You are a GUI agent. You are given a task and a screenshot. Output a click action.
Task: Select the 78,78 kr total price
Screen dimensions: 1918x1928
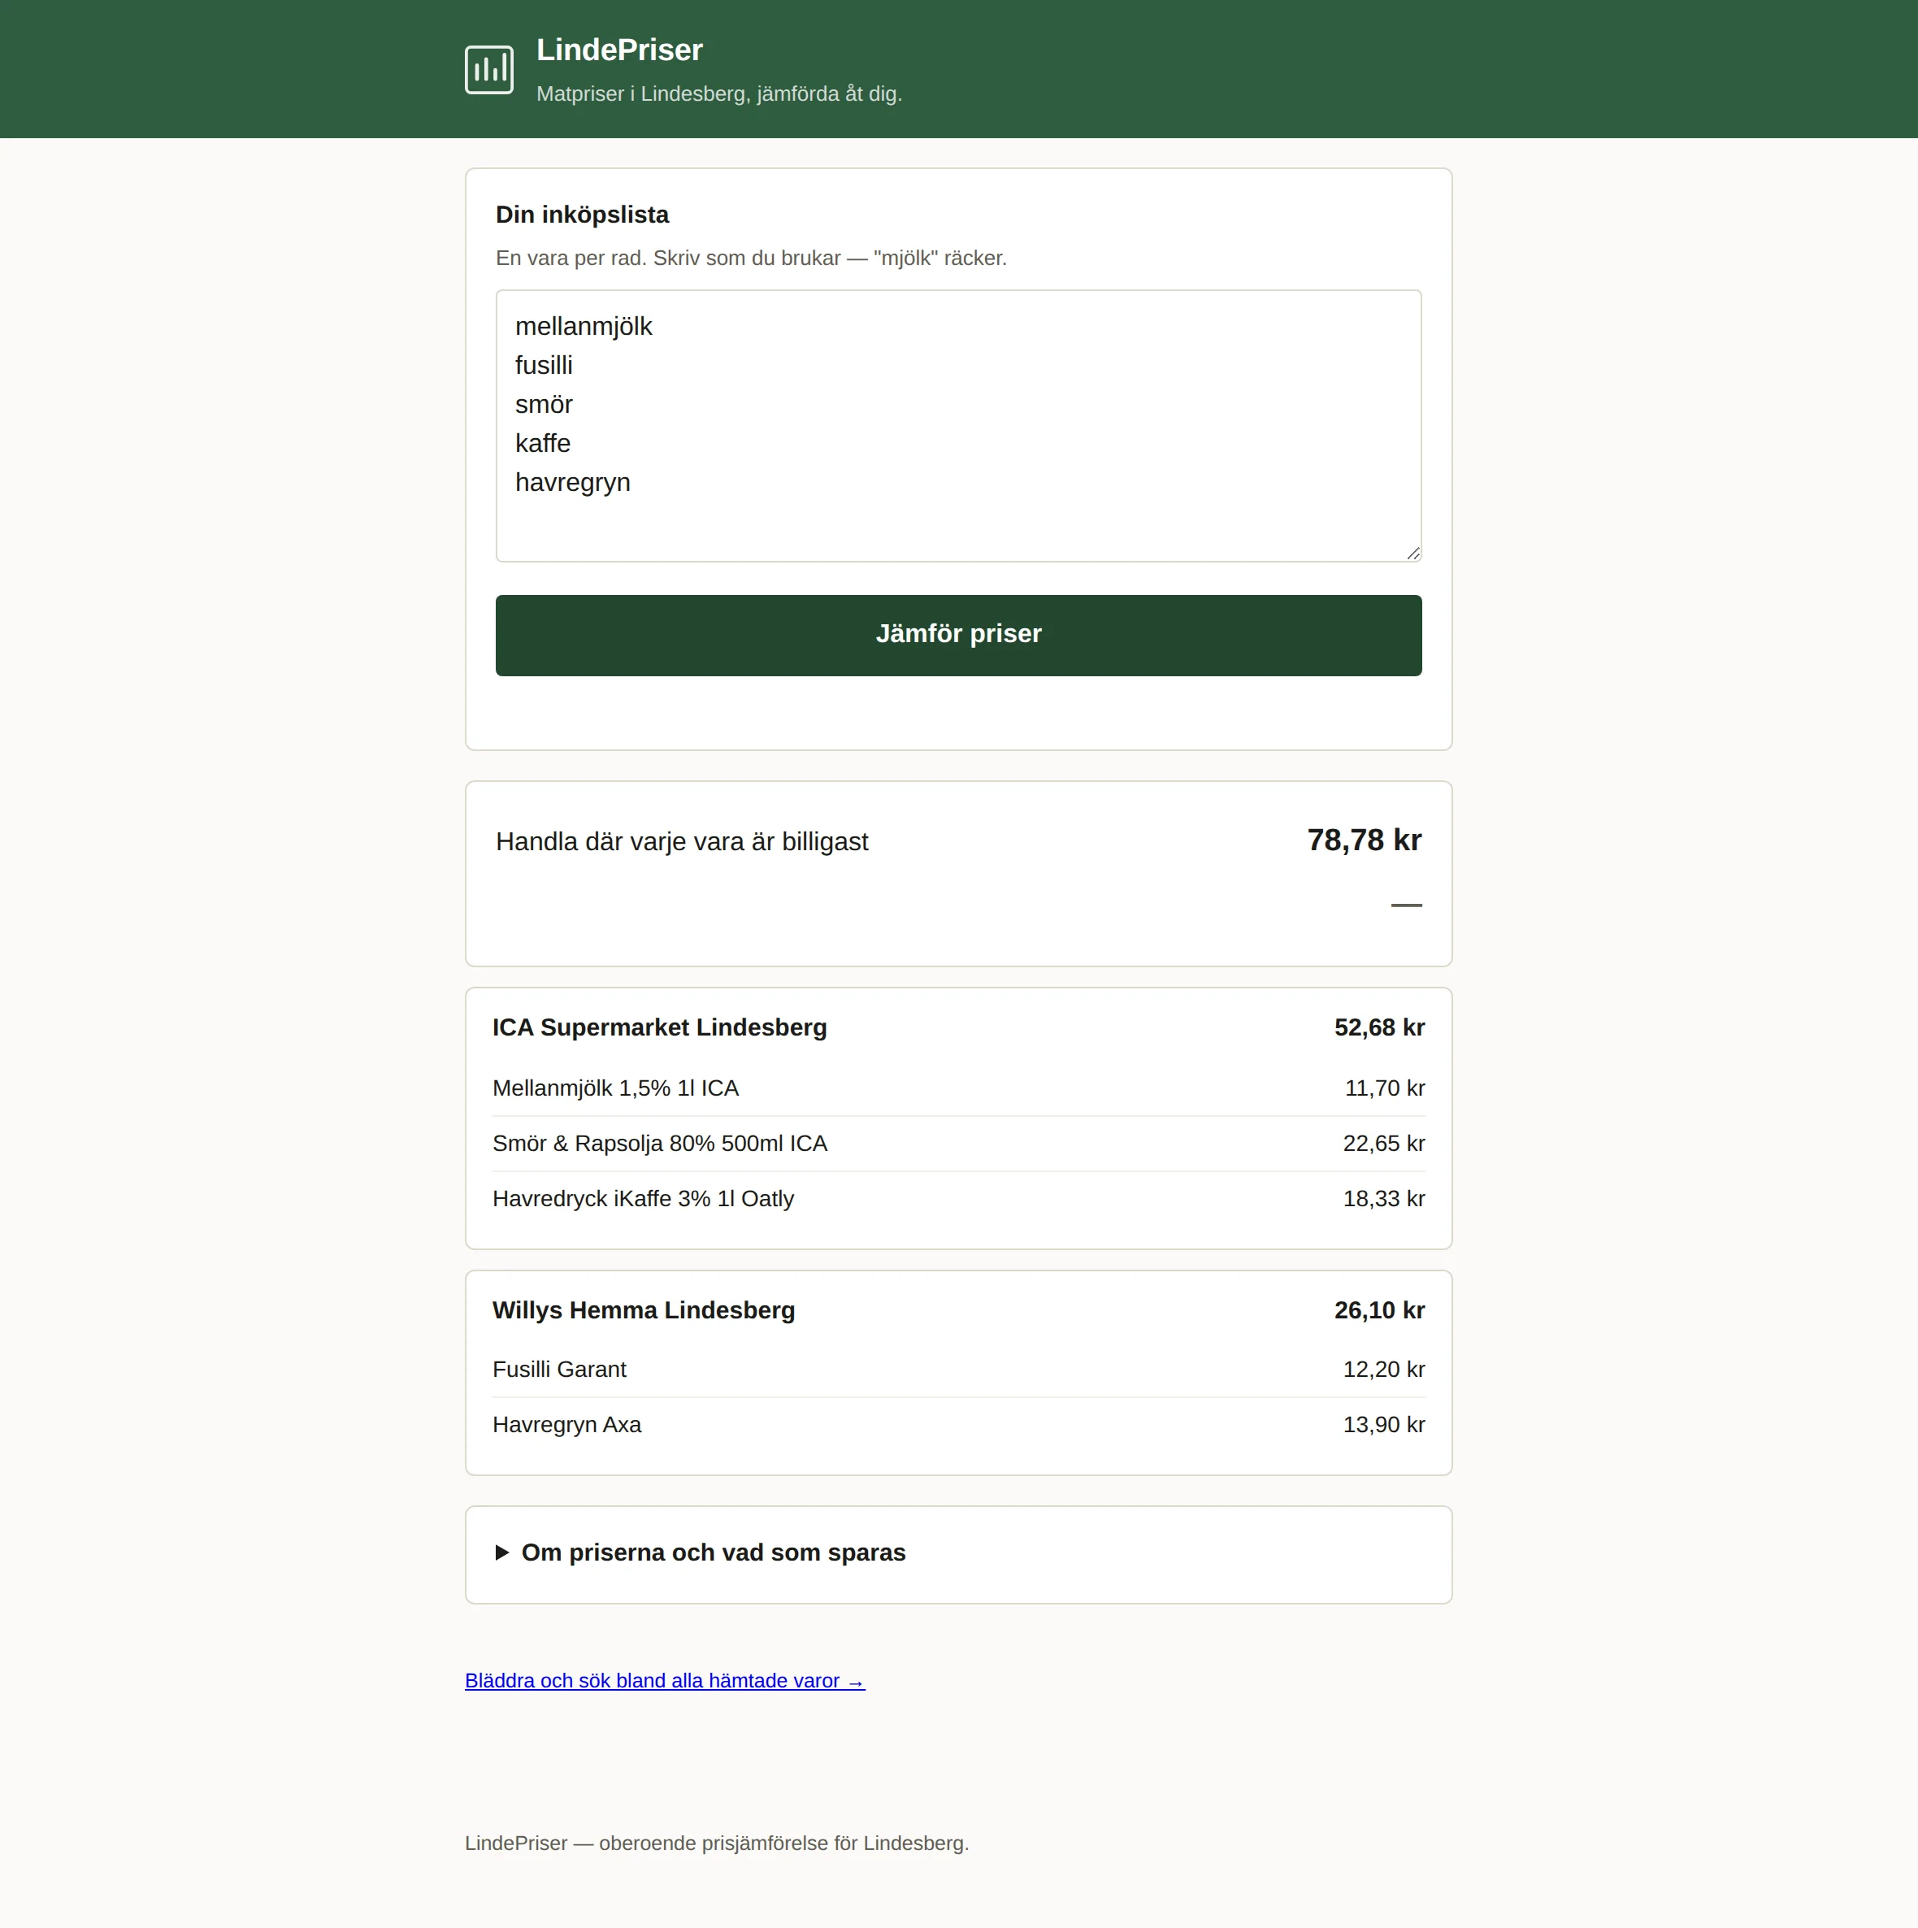(1365, 840)
